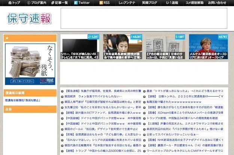Open the 笑韓ブログ menu item
The image size is (234, 155).
coord(149,3)
